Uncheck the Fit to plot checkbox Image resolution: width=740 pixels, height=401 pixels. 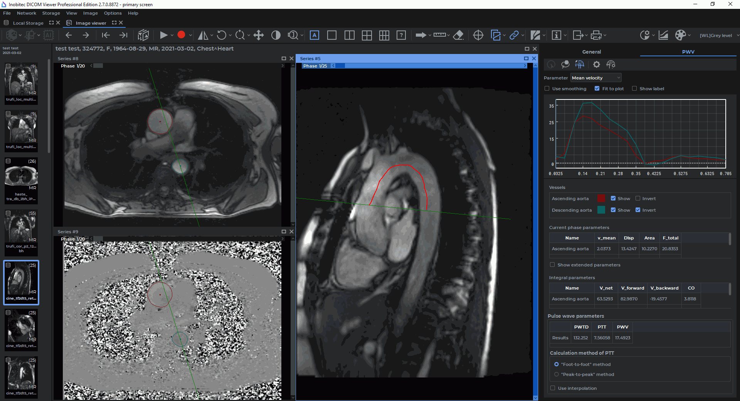[x=597, y=89]
